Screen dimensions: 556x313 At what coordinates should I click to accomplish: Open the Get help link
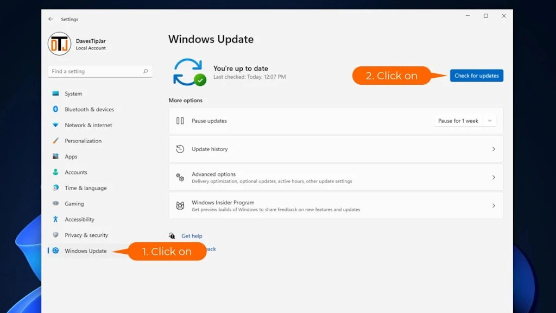tap(193, 236)
